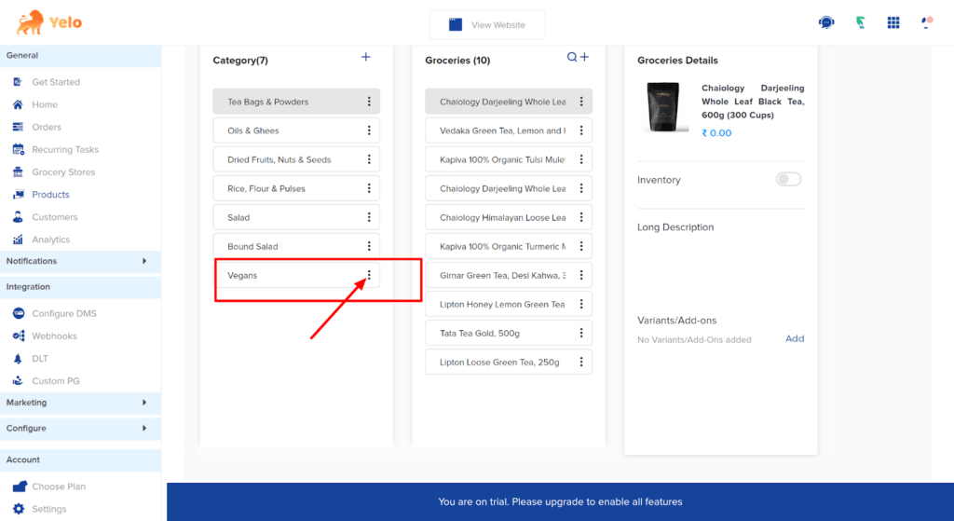This screenshot has width=954, height=521.
Task: Open options for Kapiva Organic Tulsi product
Action: coord(581,159)
